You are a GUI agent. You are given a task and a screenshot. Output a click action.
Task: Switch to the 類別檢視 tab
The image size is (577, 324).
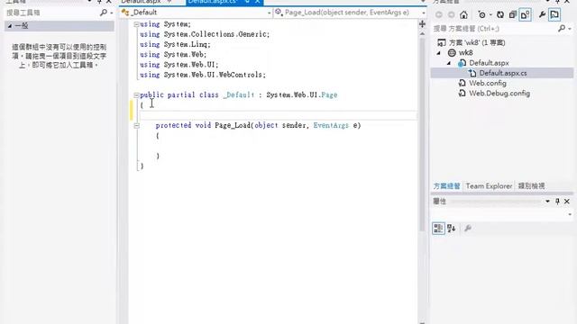531,186
